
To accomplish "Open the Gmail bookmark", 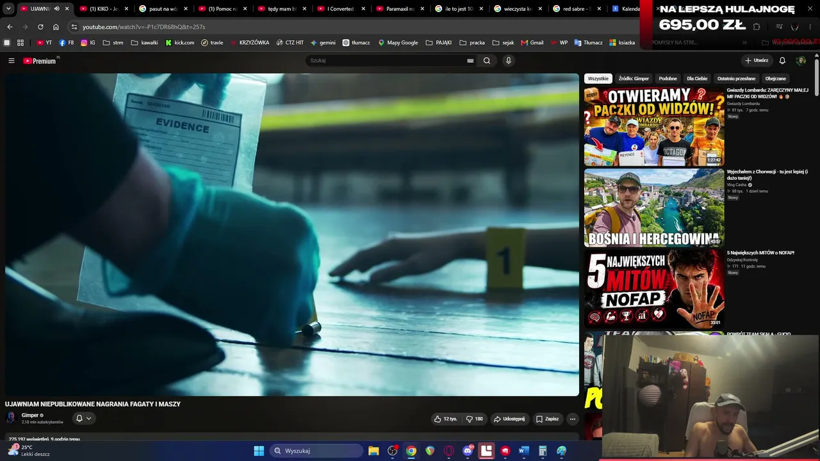I will pyautogui.click(x=532, y=43).
